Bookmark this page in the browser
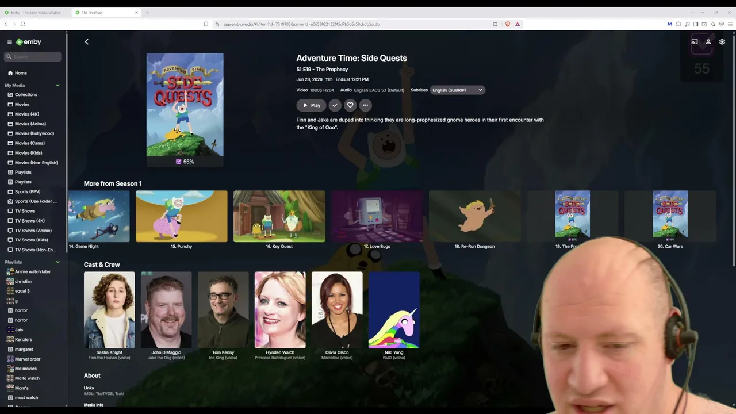The image size is (736, 414). click(x=206, y=24)
